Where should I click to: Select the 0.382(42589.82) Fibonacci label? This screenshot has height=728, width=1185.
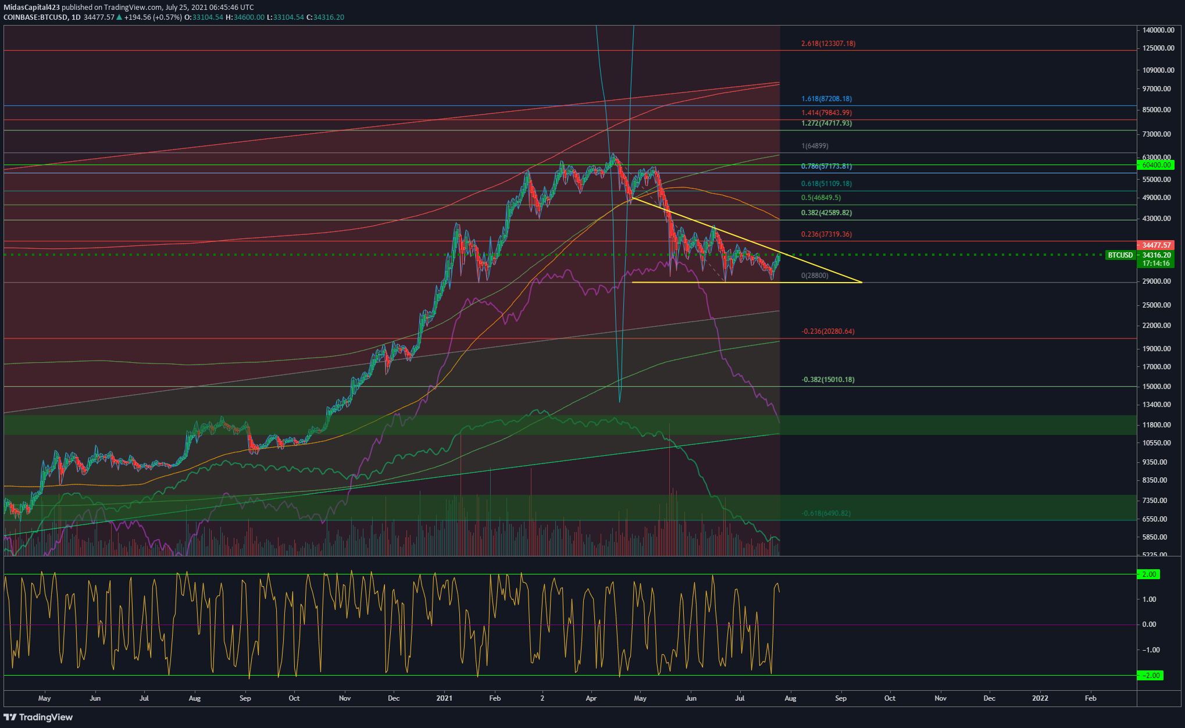pos(826,213)
